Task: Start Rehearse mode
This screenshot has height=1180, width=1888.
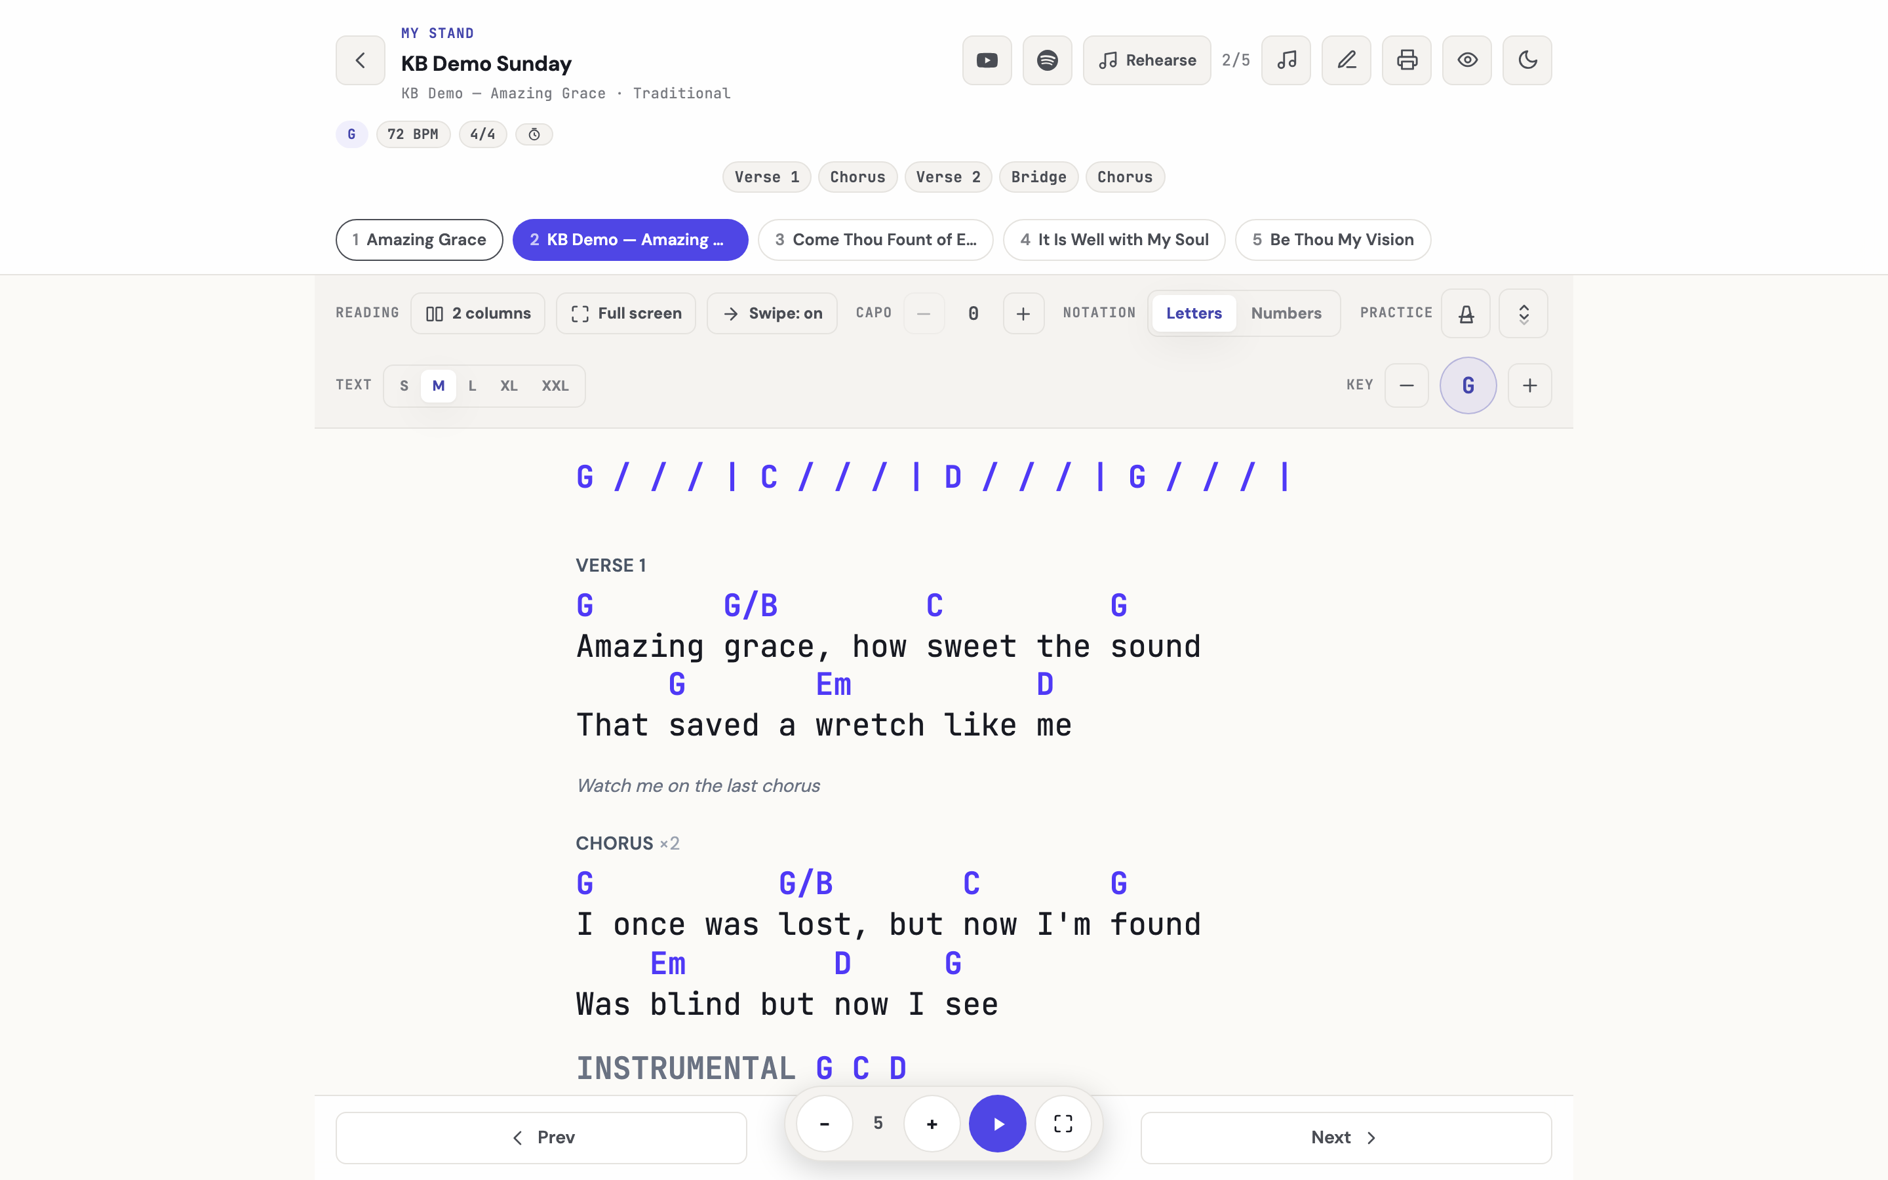Action: click(x=1147, y=60)
